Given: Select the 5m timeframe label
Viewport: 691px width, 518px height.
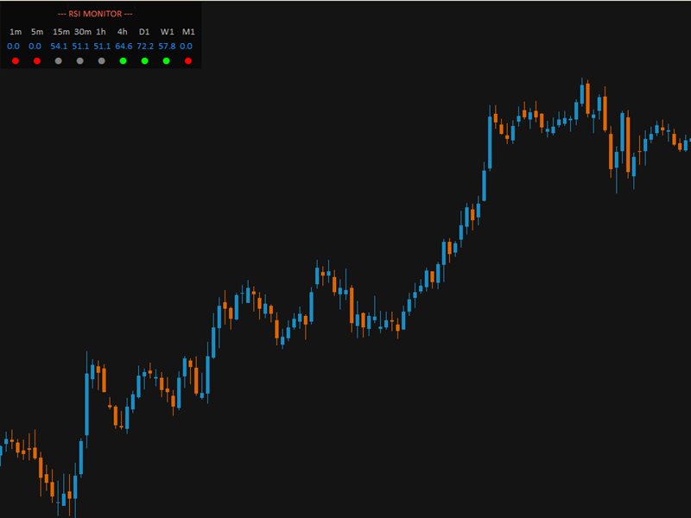Looking at the screenshot, I should pos(37,32).
